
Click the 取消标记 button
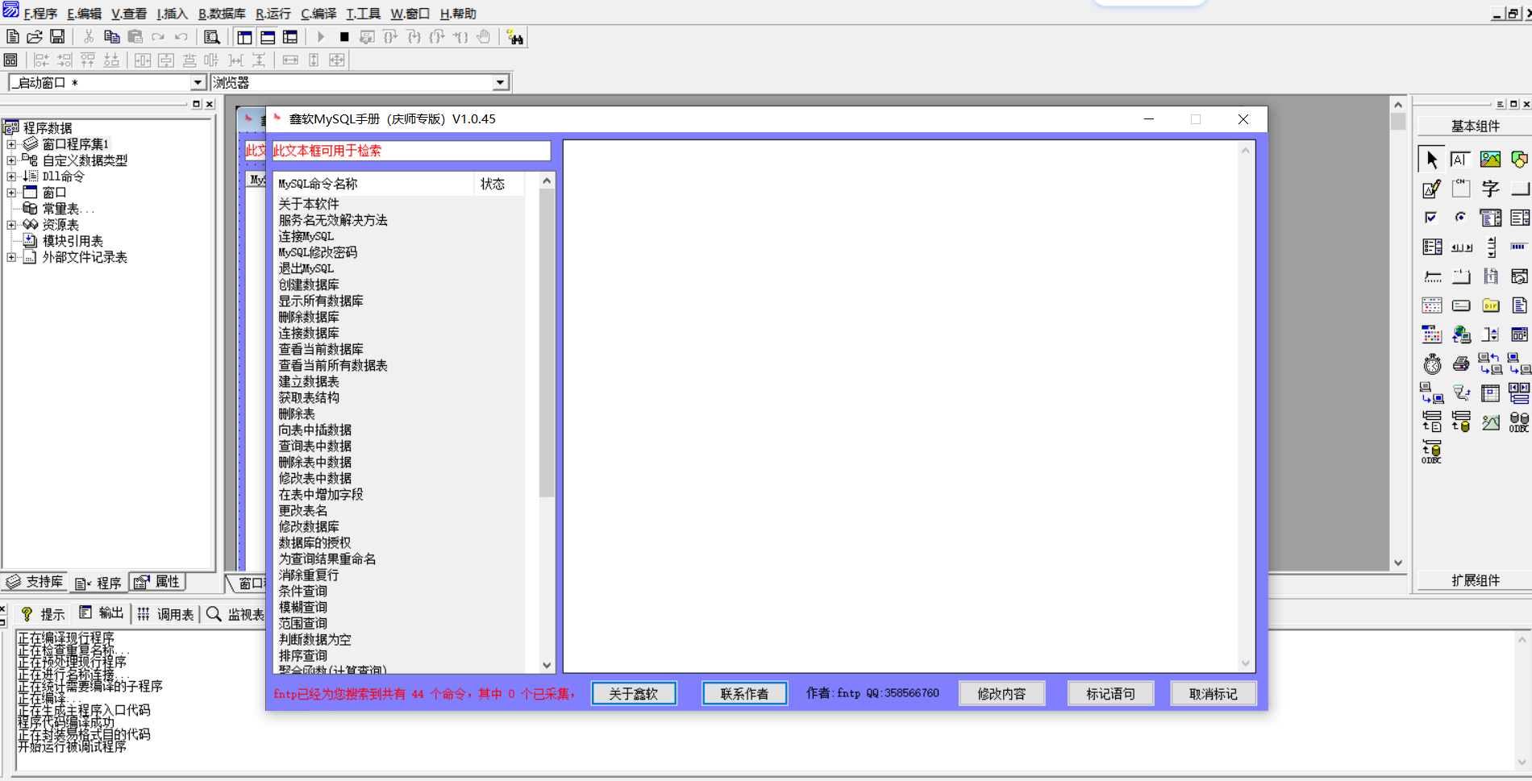[1213, 693]
